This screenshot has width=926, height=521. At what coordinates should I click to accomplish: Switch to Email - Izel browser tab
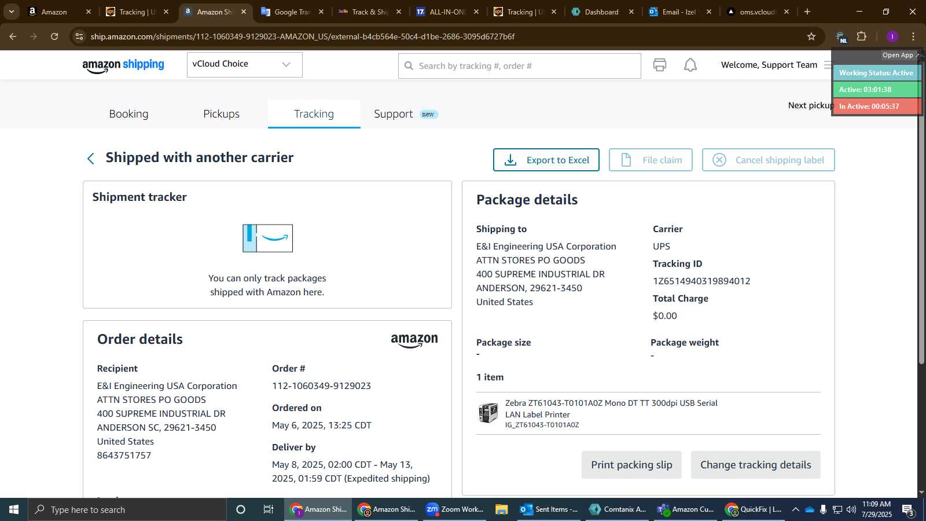[x=679, y=12]
